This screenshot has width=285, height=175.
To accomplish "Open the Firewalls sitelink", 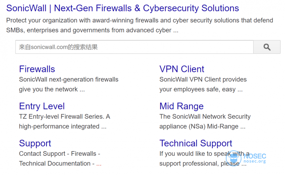I will (x=37, y=69).
